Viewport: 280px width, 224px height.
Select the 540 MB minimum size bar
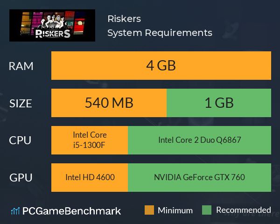(x=109, y=103)
